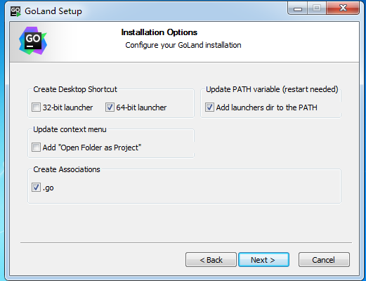Viewport: 366px width, 281px height.
Task: Click the Update context menu group label
Action: pyautogui.click(x=70, y=129)
